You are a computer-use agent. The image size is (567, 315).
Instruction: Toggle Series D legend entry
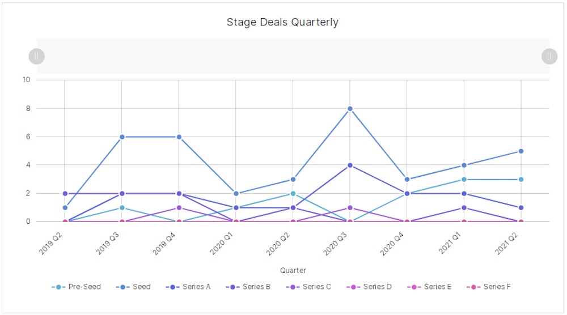pyautogui.click(x=370, y=287)
